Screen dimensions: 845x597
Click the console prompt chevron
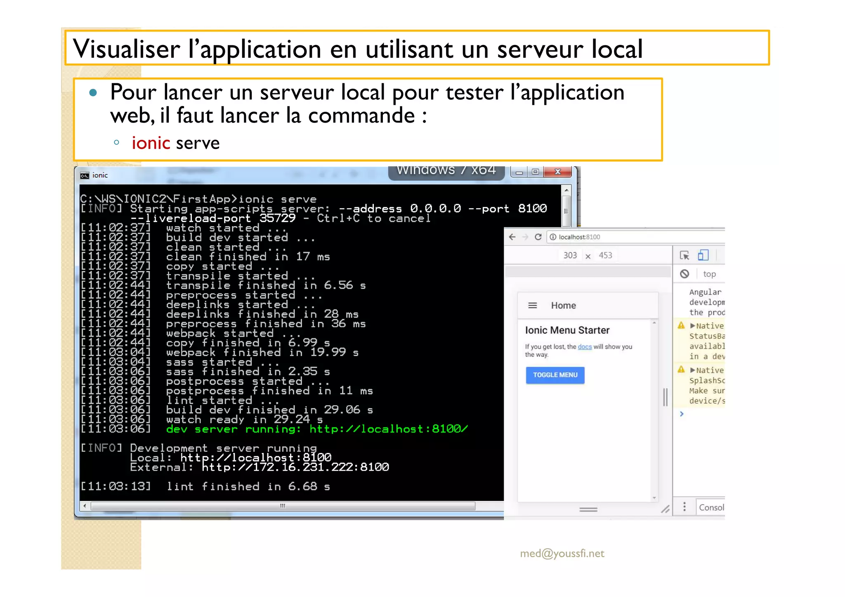point(682,414)
